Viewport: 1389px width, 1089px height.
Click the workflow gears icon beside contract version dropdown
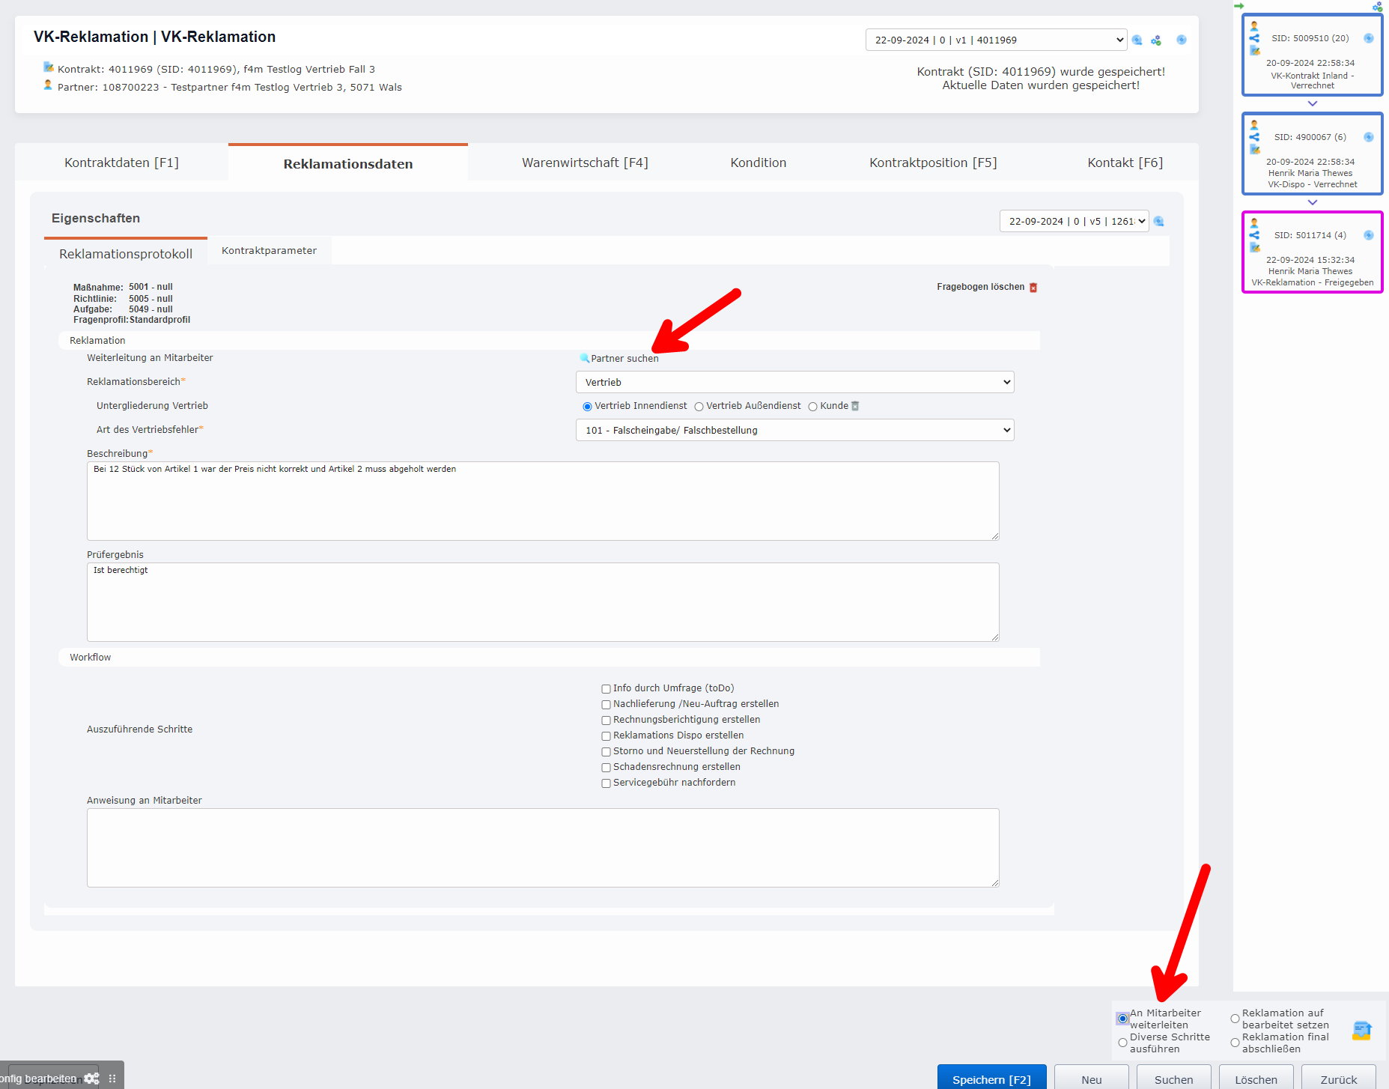(x=1156, y=40)
